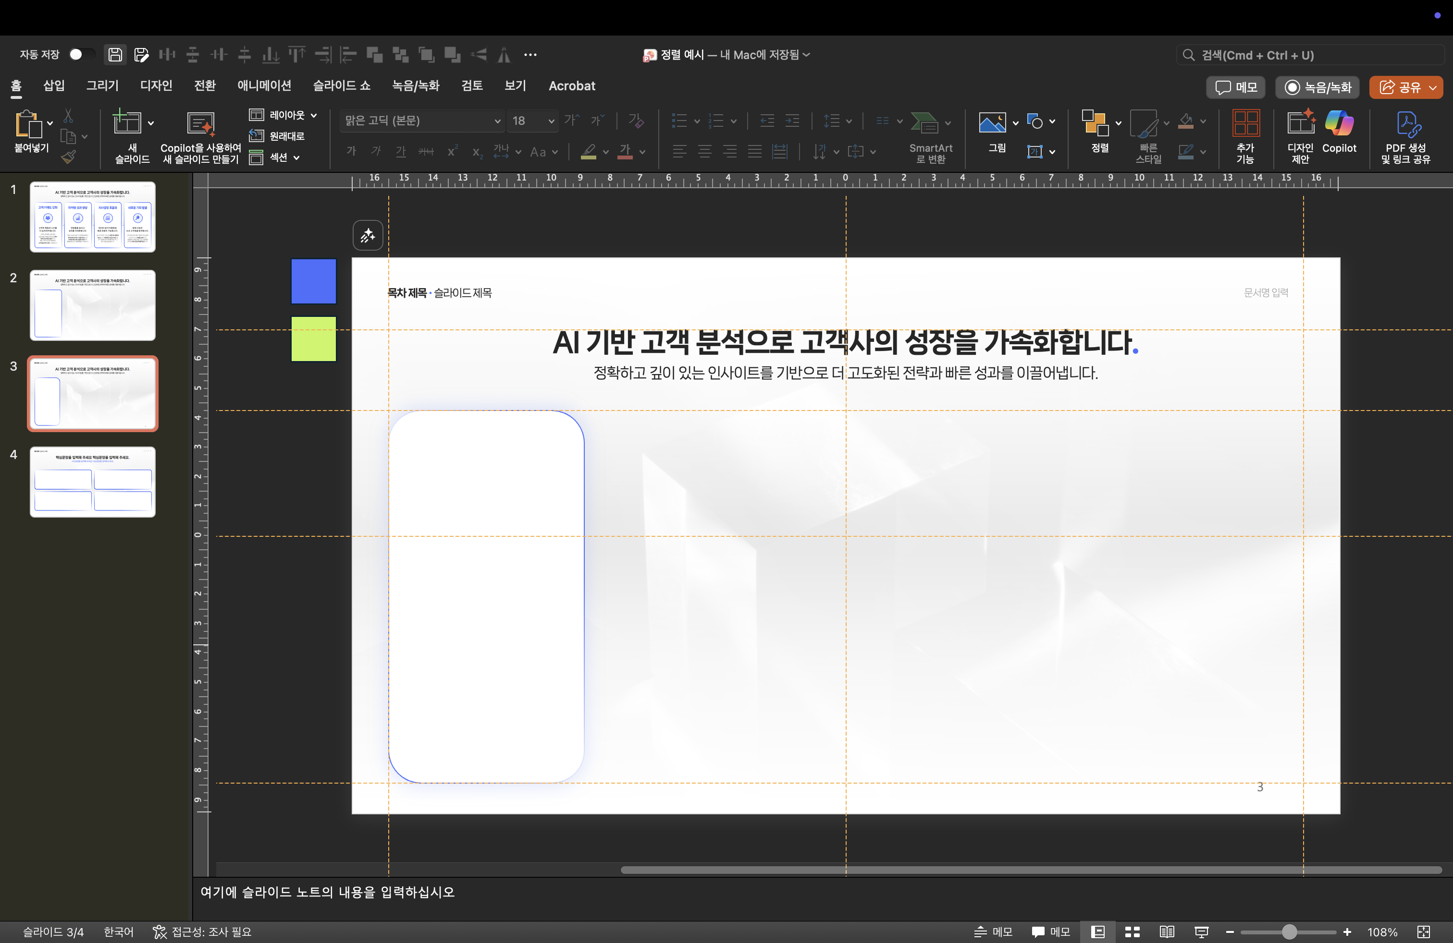Switch to slide sorter grid view
The height and width of the screenshot is (943, 1453).
click(x=1132, y=931)
